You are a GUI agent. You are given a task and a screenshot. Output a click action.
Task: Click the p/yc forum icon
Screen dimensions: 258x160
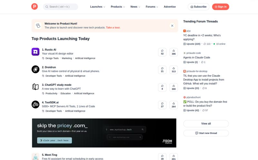(x=184, y=31)
